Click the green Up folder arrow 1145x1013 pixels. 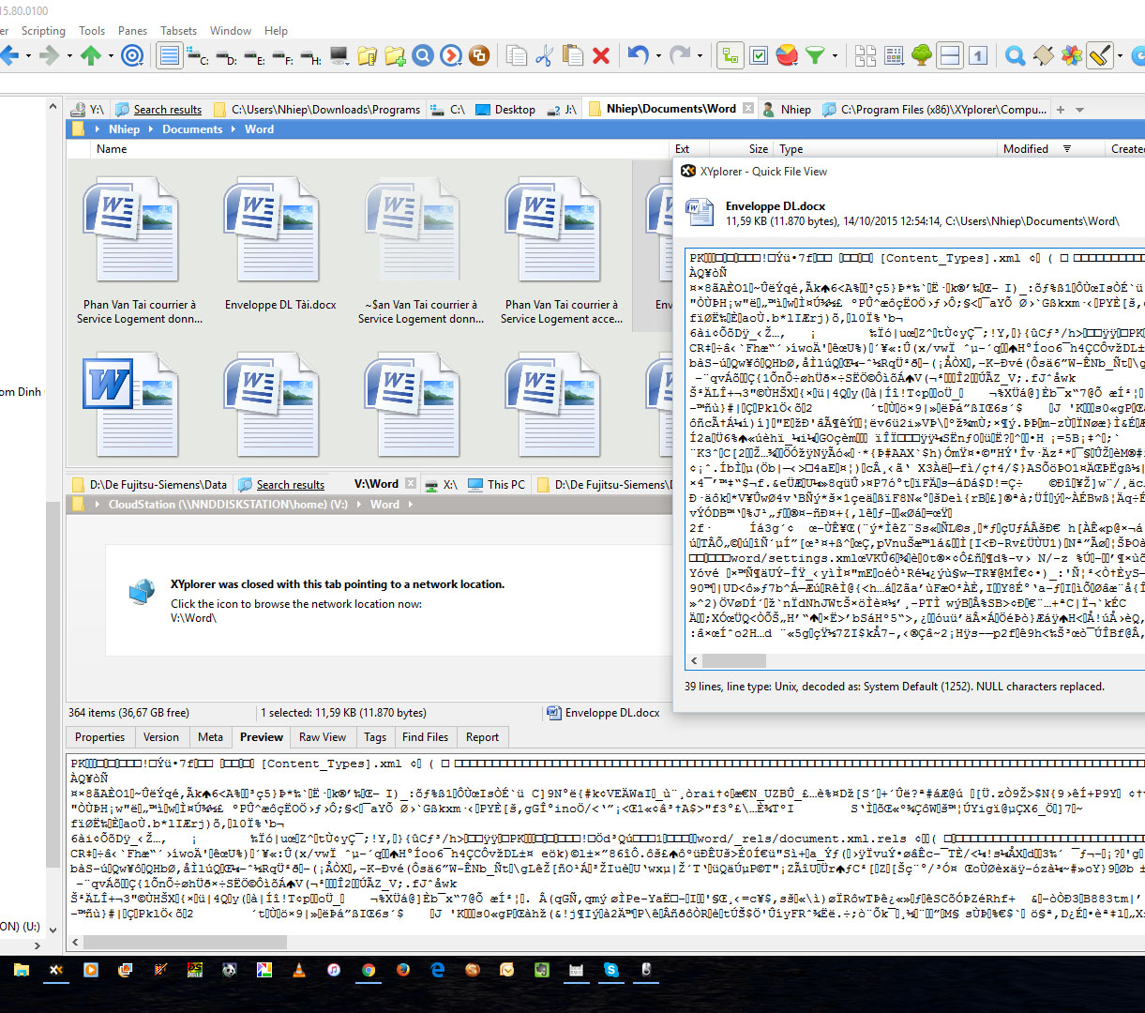pos(91,56)
